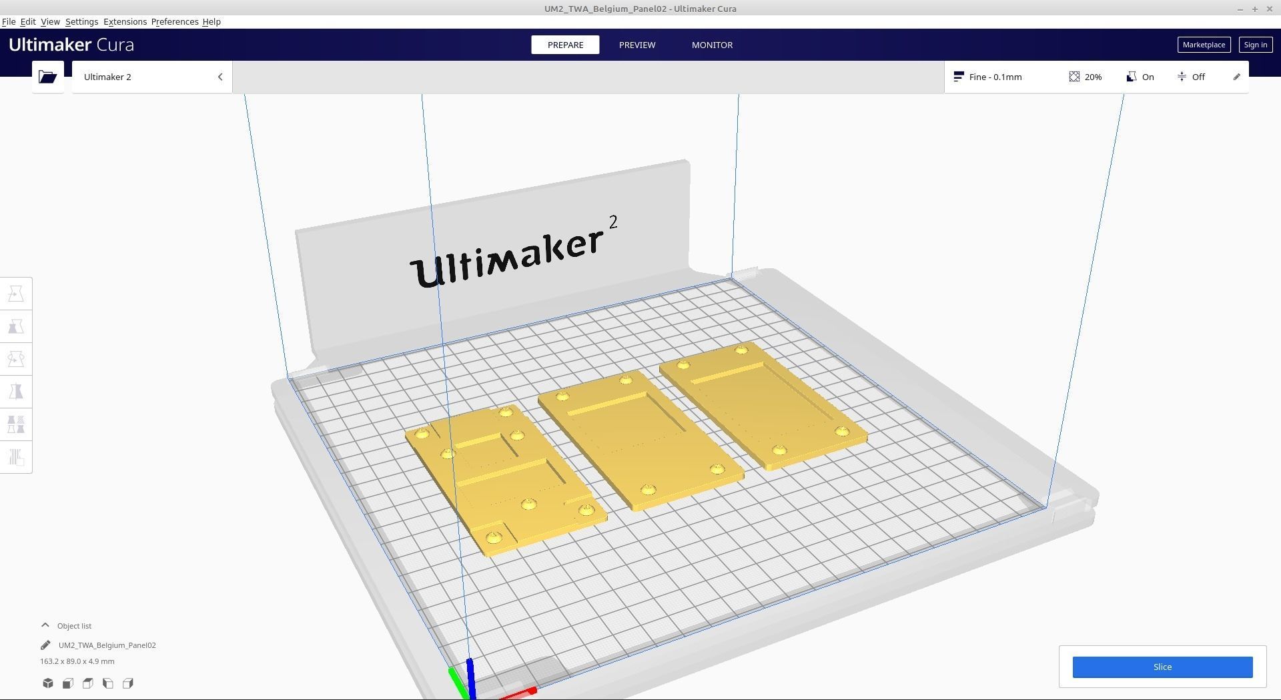Viewport: 1281px width, 700px height.
Task: Click the 163.2 x 89.0 x 4.9 mm dimensions
Action: [77, 661]
